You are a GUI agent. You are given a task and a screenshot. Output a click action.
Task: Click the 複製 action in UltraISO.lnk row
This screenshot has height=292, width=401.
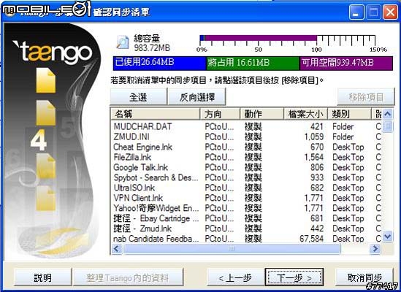coord(253,188)
